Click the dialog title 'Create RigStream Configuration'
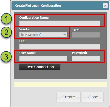 [x=38, y=6]
